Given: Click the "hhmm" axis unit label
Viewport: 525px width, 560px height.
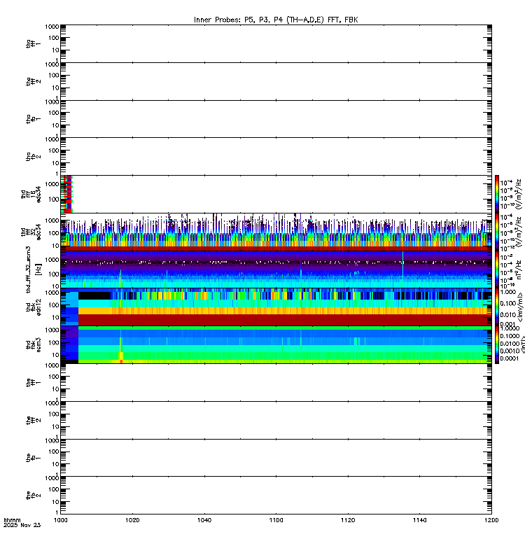Looking at the screenshot, I should point(12,520).
